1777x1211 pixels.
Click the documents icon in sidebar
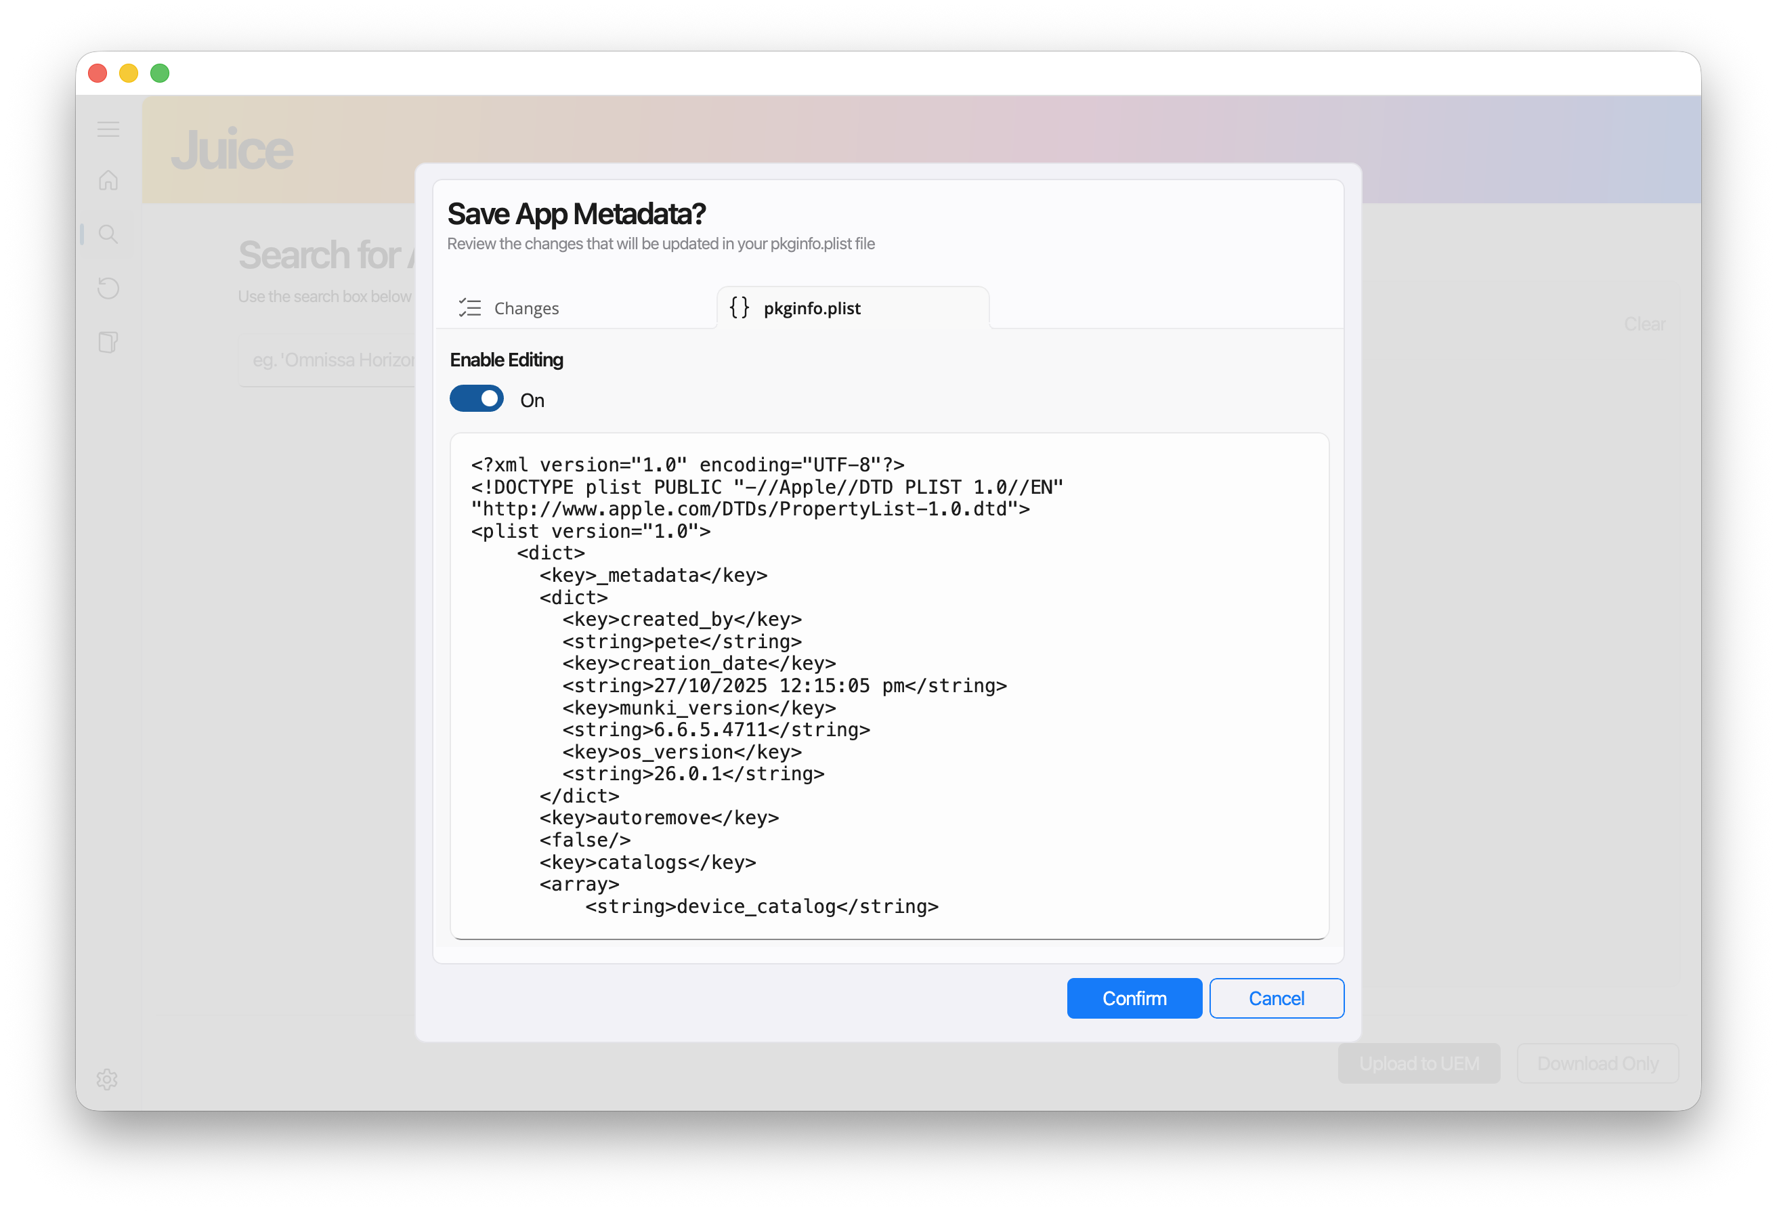(108, 342)
